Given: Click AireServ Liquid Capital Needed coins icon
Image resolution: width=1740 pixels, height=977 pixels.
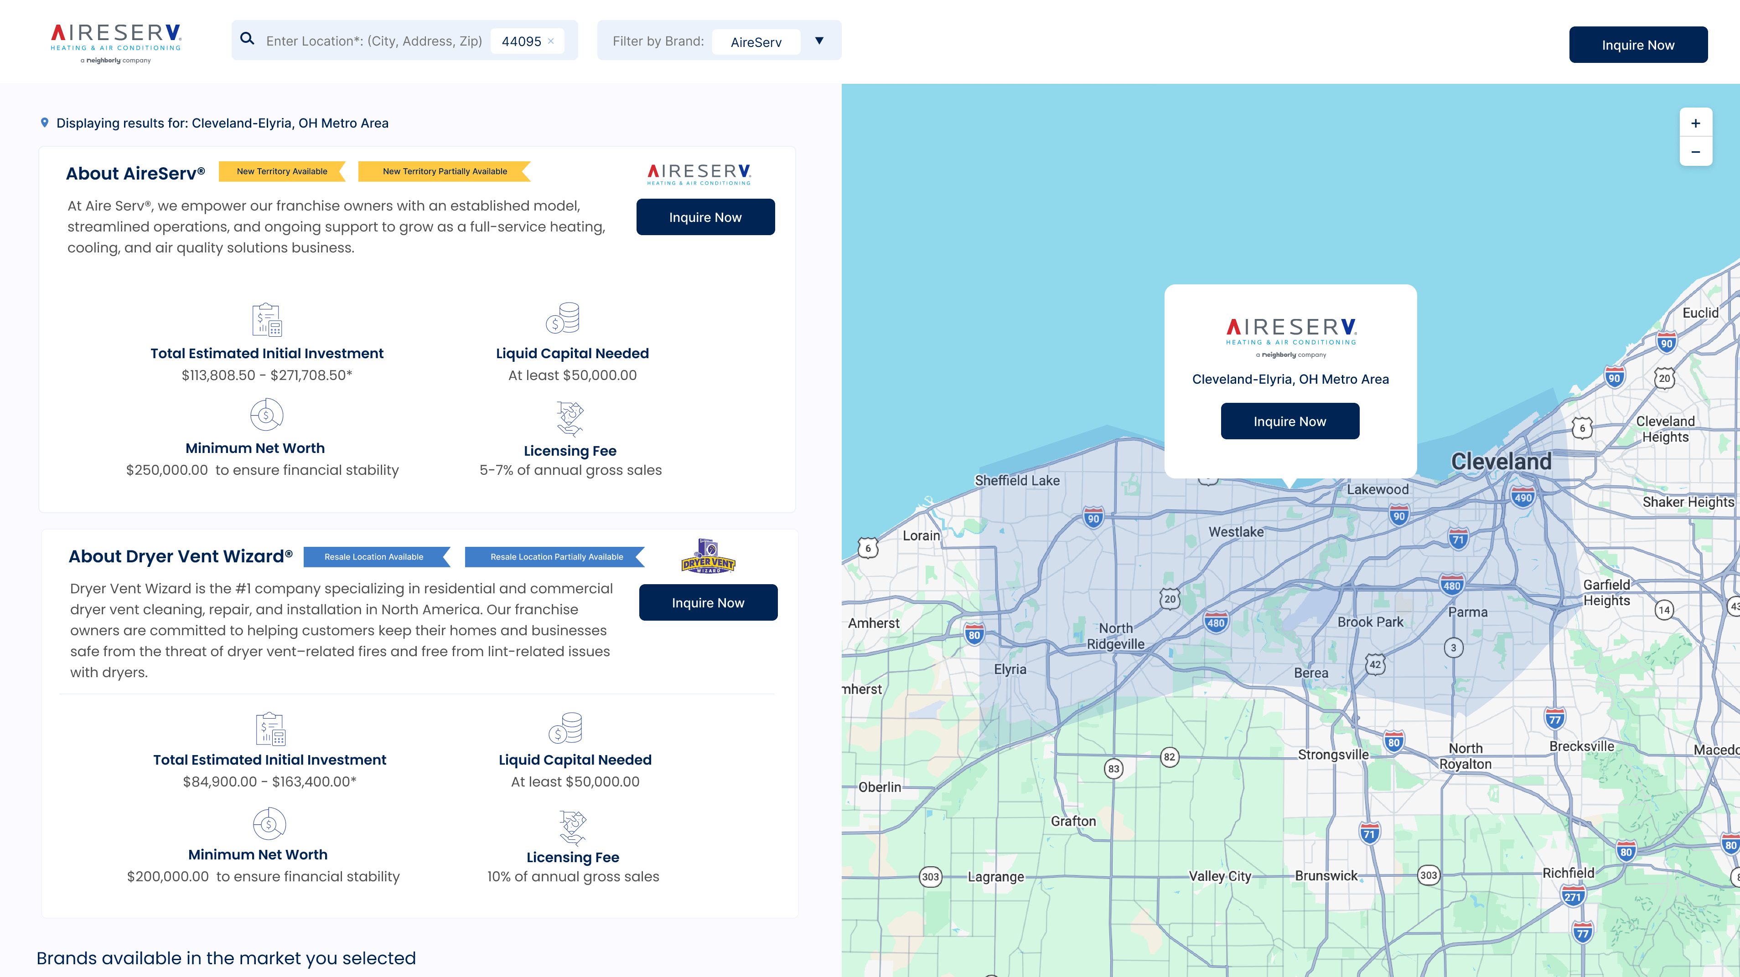Looking at the screenshot, I should 563,318.
